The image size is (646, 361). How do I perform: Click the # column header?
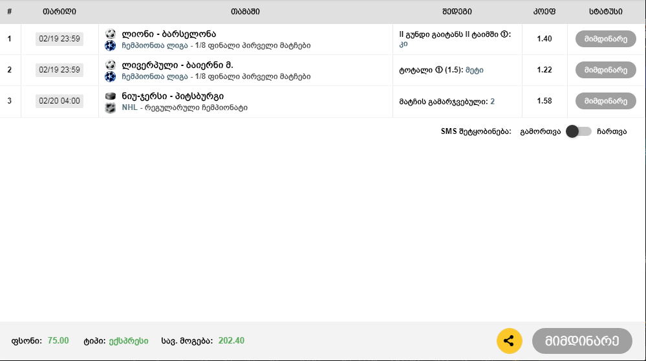point(10,12)
